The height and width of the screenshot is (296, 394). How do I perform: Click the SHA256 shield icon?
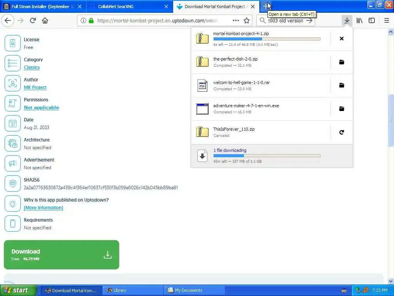[13, 183]
